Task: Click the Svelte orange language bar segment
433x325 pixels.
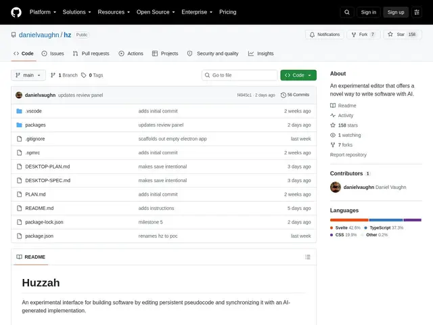Action: [x=349, y=220]
